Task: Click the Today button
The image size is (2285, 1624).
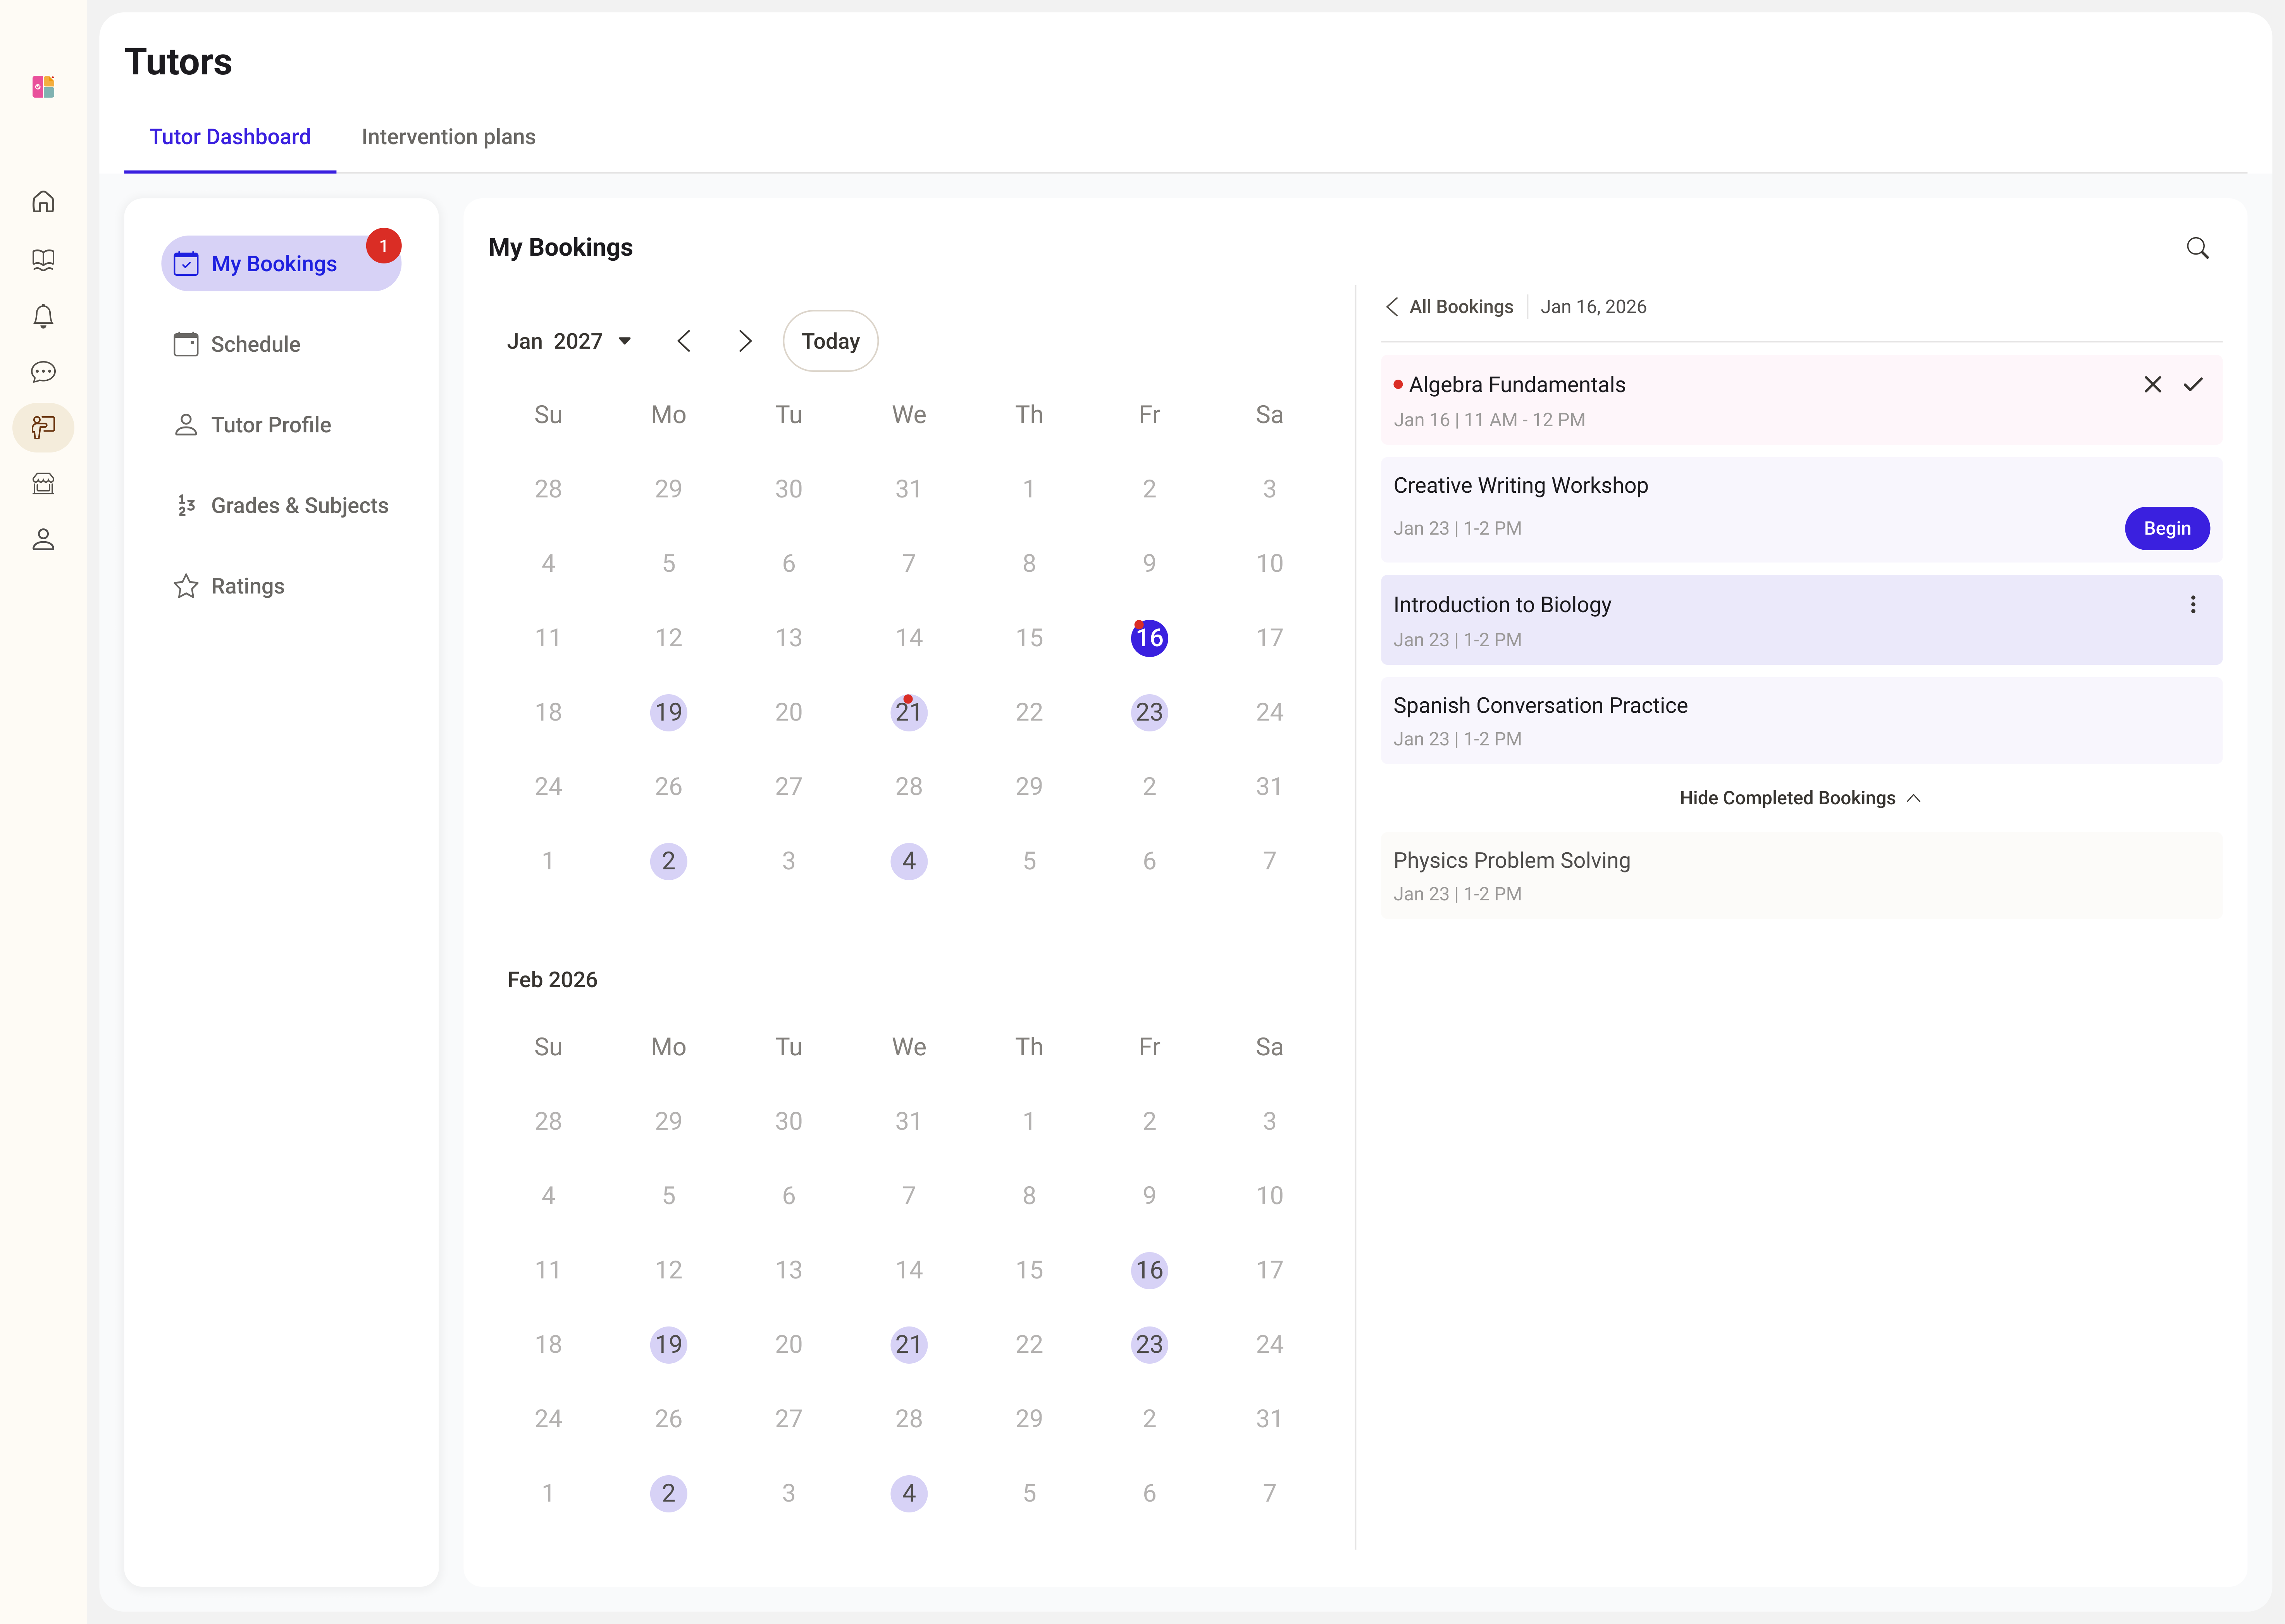Action: click(830, 341)
